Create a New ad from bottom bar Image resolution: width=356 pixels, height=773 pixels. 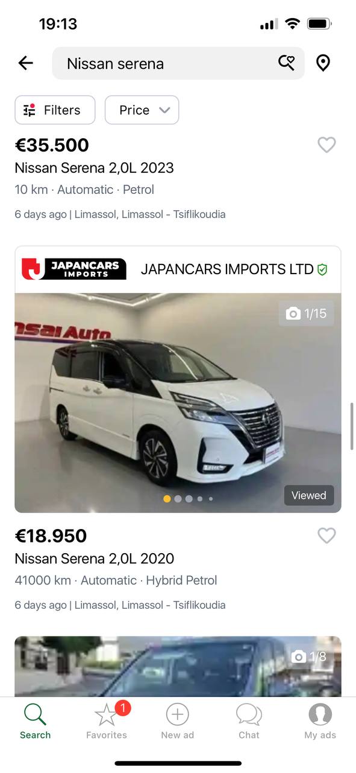pos(178,721)
